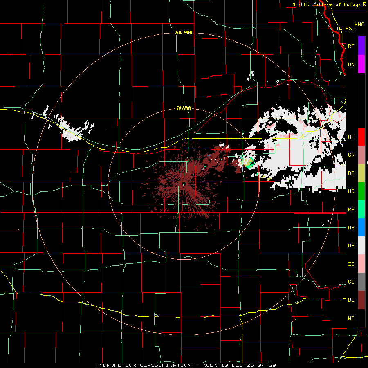Click the ND legend label
The width and height of the screenshot is (368, 368).
[x=351, y=319]
